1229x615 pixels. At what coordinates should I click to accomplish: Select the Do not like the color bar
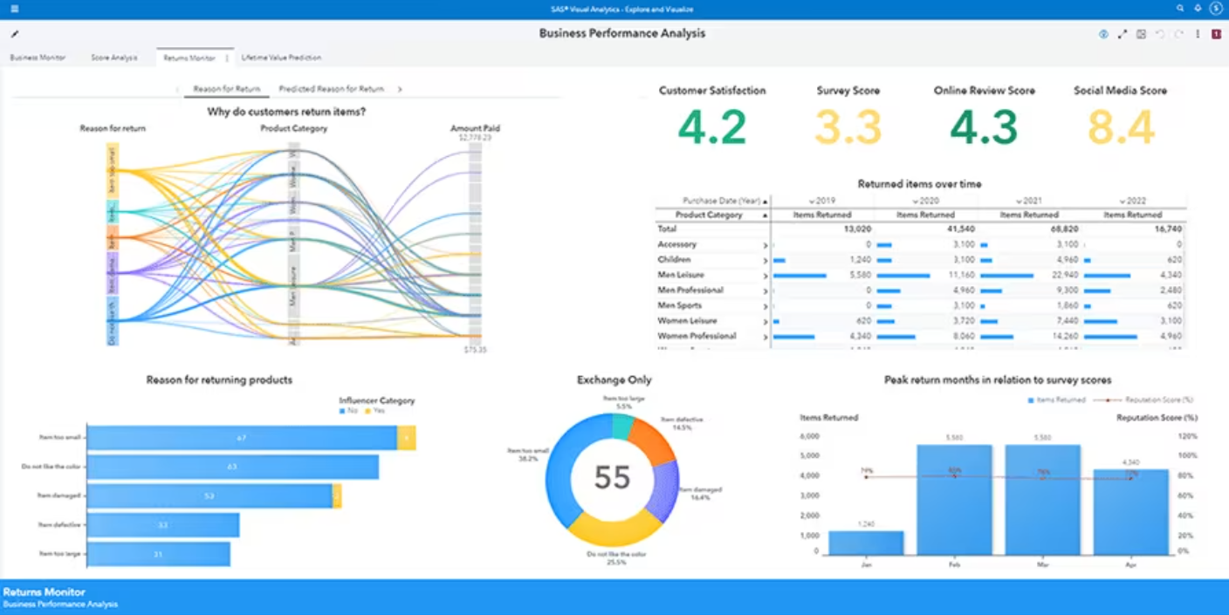click(233, 467)
